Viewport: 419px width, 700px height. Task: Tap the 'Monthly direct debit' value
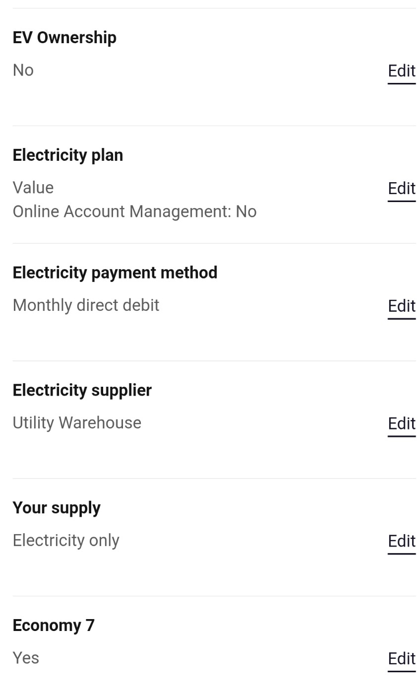86,305
